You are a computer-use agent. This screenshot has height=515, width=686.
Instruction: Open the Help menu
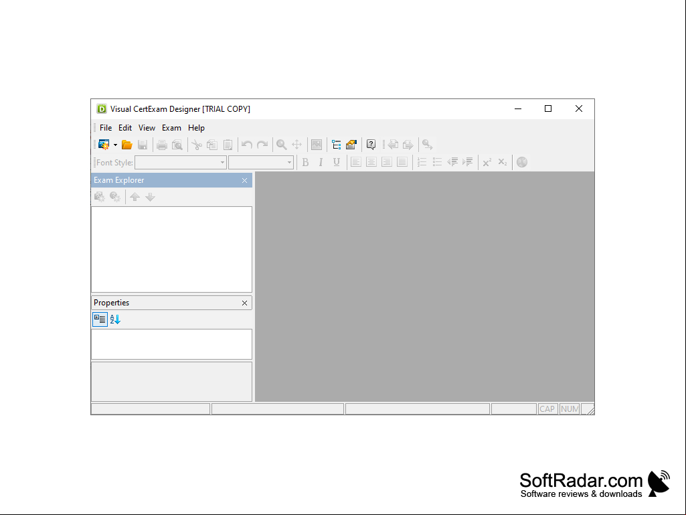click(197, 128)
